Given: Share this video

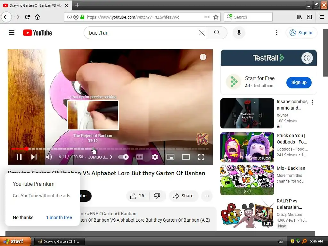Looking at the screenshot, I should (183, 196).
